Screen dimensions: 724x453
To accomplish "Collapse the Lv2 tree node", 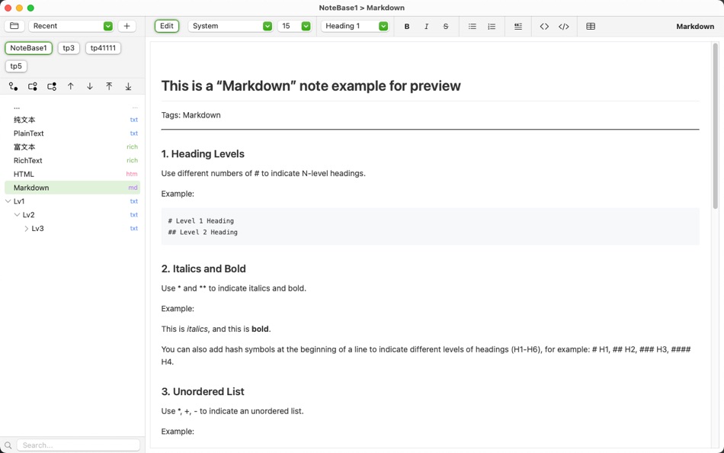I will pyautogui.click(x=17, y=215).
